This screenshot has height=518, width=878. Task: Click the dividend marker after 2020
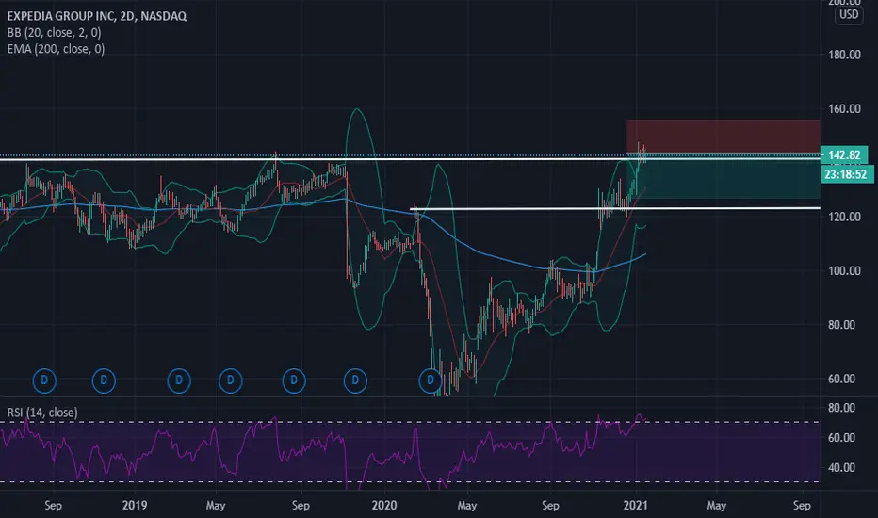431,380
